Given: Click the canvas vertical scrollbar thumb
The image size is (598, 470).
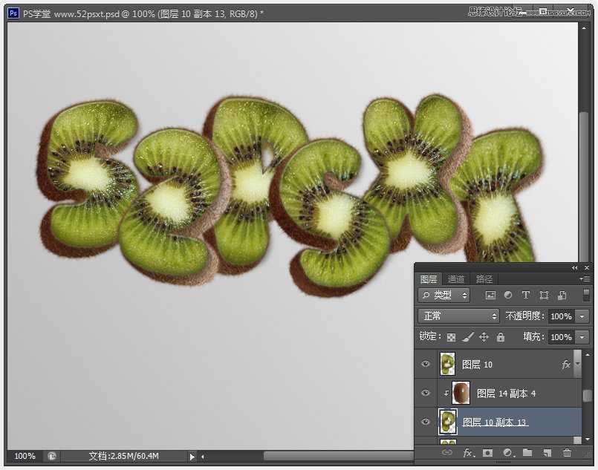Looking at the screenshot, I should pos(584,187).
